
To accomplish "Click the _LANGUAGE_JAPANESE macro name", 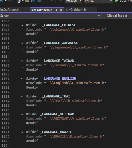I will tap(60, 43).
